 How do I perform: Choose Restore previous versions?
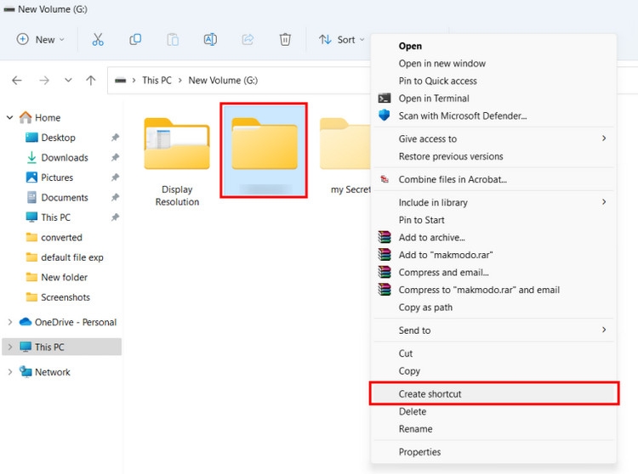(x=493, y=156)
